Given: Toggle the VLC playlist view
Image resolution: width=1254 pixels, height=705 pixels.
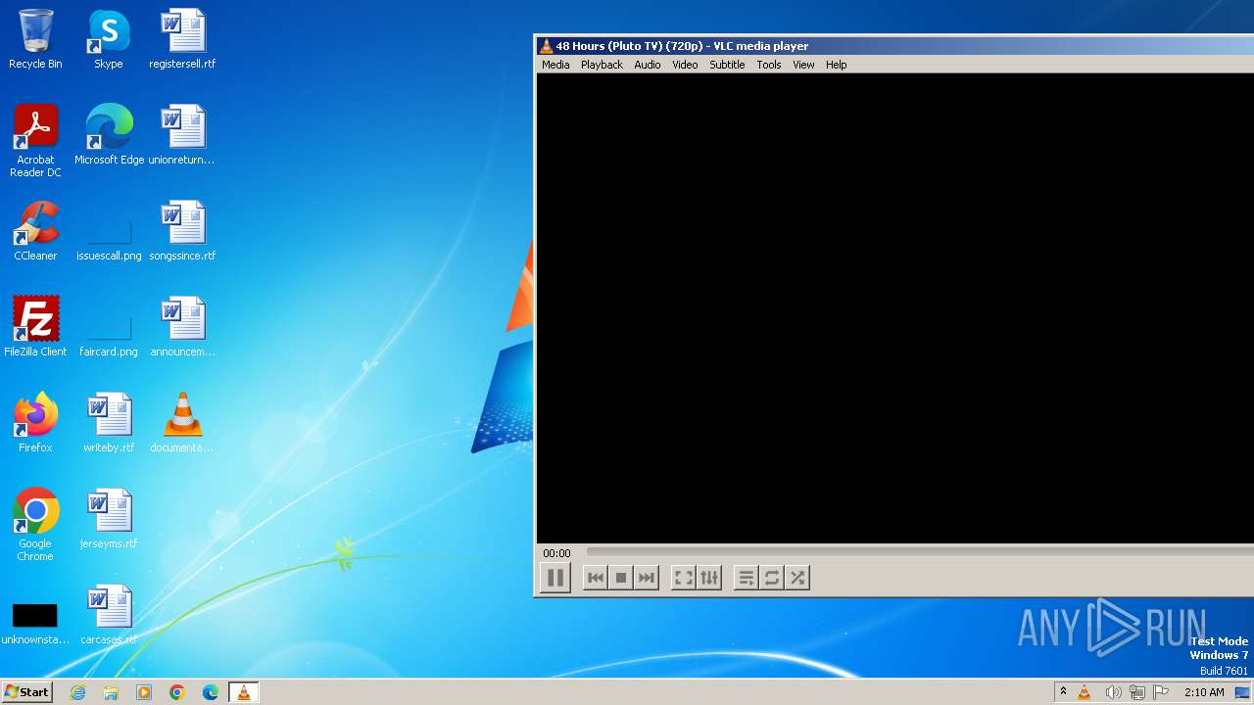Looking at the screenshot, I should click(x=747, y=578).
